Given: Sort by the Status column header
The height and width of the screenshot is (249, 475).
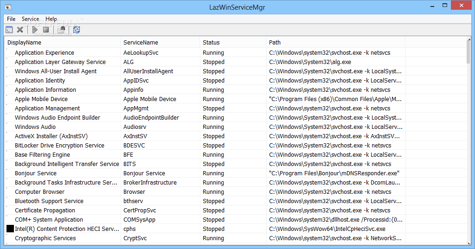Looking at the screenshot, I should (x=233, y=42).
